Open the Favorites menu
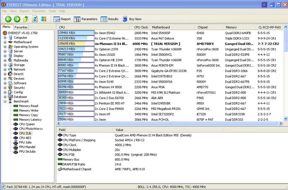This screenshot has height=190, width=288. 39,11
